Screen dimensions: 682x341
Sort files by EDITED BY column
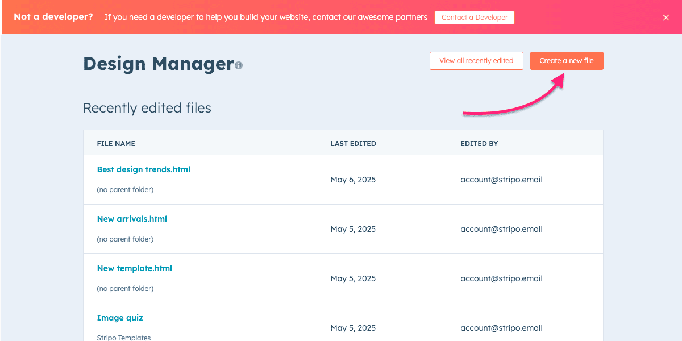(479, 143)
